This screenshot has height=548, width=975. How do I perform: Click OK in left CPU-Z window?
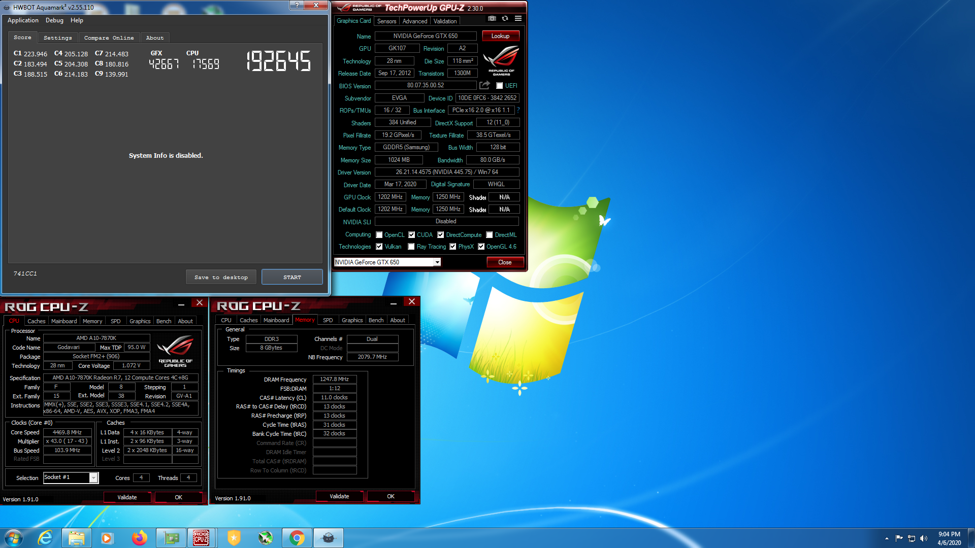point(178,497)
